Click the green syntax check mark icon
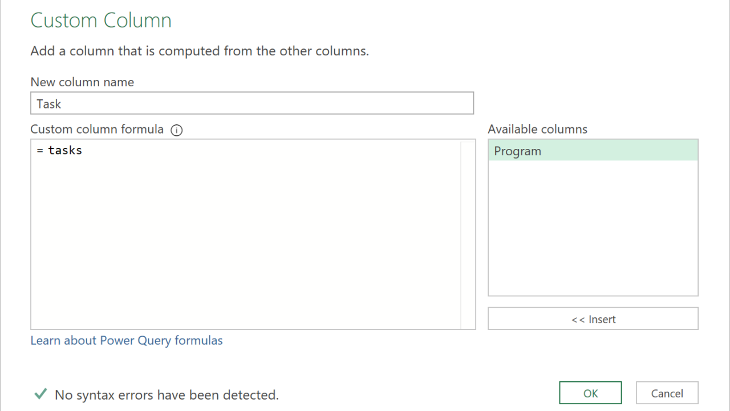Screen dimensions: 730x411 pyautogui.click(x=40, y=394)
